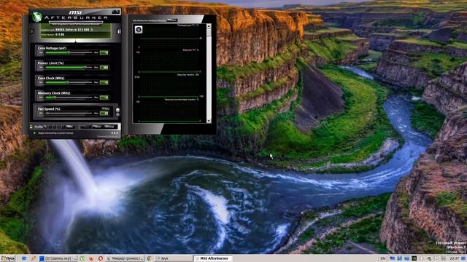
Task: Click the Fan Speed value field
Action: click(x=104, y=114)
